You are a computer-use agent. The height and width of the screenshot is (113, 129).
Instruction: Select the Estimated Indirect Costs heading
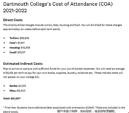23,64
